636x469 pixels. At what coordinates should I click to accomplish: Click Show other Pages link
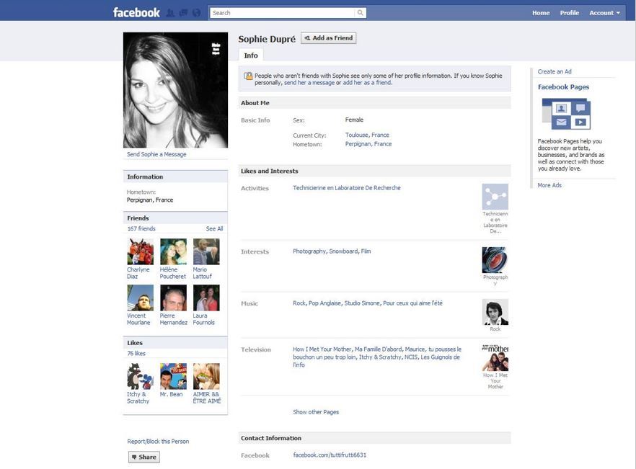click(316, 412)
